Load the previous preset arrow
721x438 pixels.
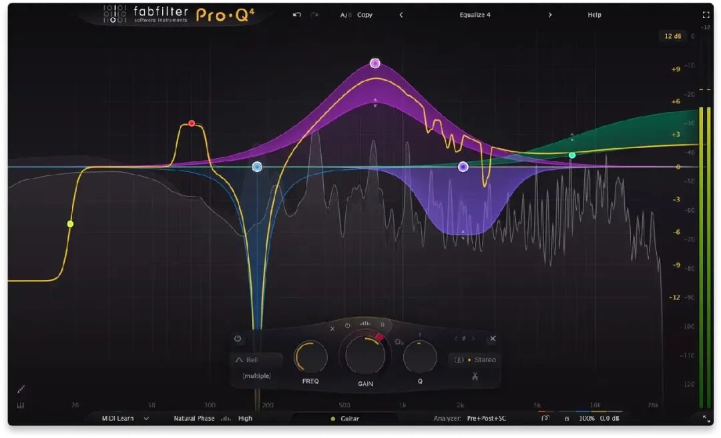(x=401, y=15)
